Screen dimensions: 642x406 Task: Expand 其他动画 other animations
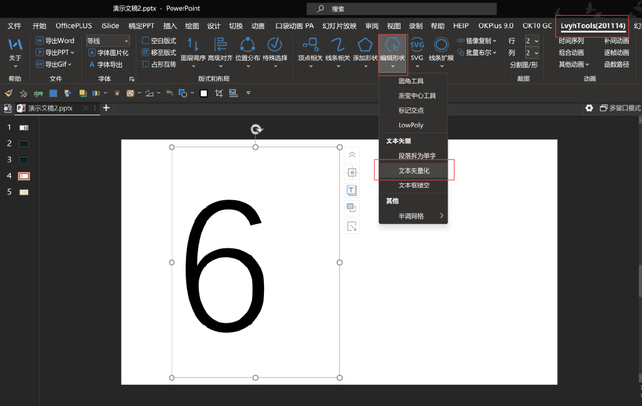point(574,64)
